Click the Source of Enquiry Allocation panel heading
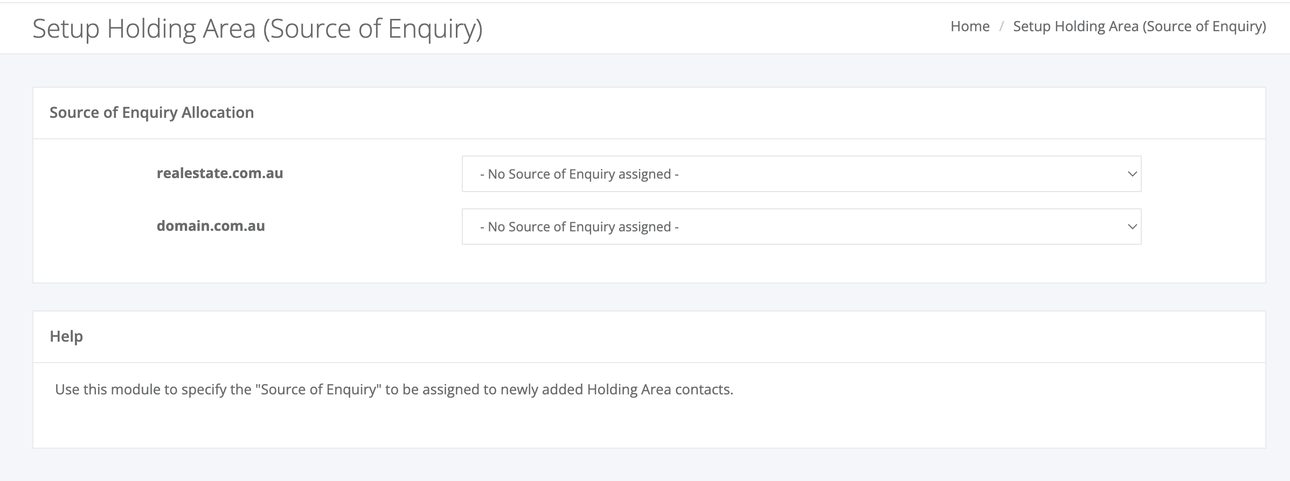This screenshot has height=481, width=1290. click(151, 112)
